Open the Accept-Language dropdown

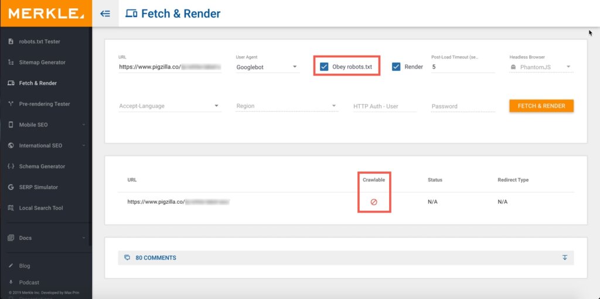[169, 106]
